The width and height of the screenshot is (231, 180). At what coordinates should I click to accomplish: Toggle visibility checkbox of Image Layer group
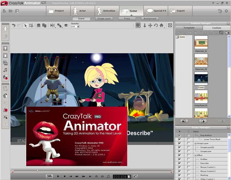179,143
